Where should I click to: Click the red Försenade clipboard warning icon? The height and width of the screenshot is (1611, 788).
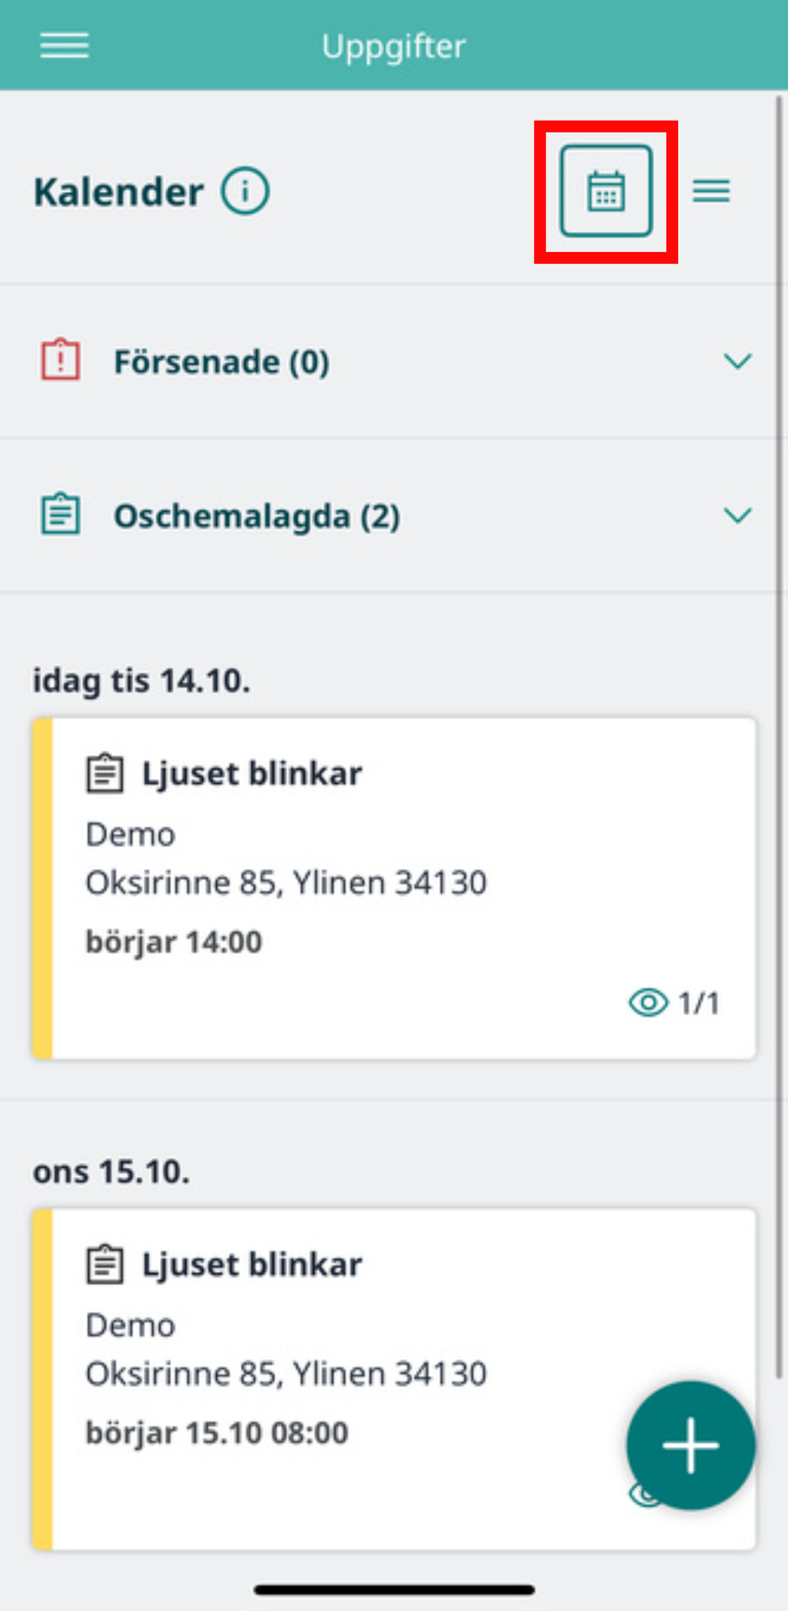point(61,360)
